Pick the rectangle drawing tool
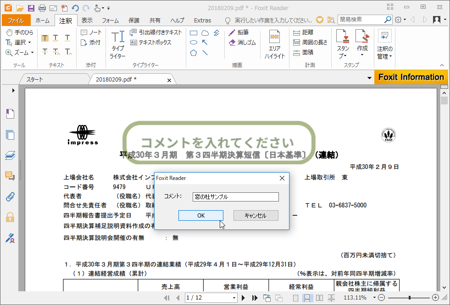Image resolution: width=450 pixels, height=305 pixels. point(194,33)
